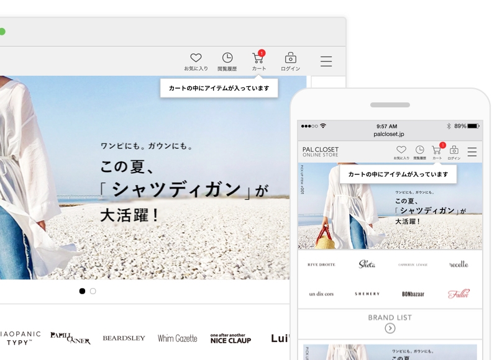Click the BEARDSLEY brand logo
This screenshot has height=360, width=497.
[x=124, y=337]
